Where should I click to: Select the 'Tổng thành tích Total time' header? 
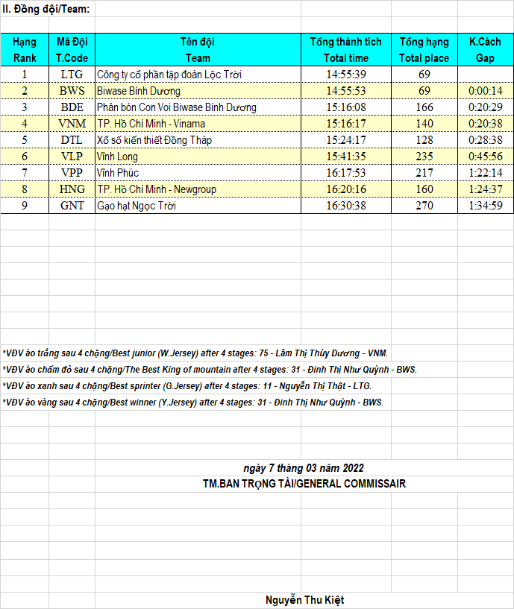click(346, 50)
